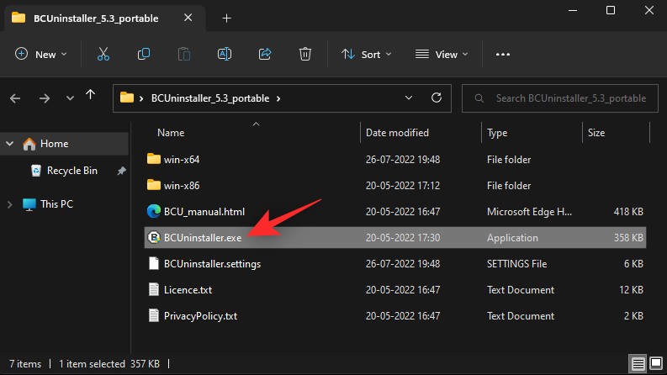Click the Copy icon in toolbar
The image size is (667, 375).
click(x=144, y=54)
